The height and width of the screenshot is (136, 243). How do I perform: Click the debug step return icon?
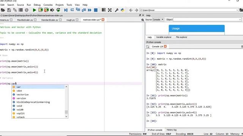[84, 10]
